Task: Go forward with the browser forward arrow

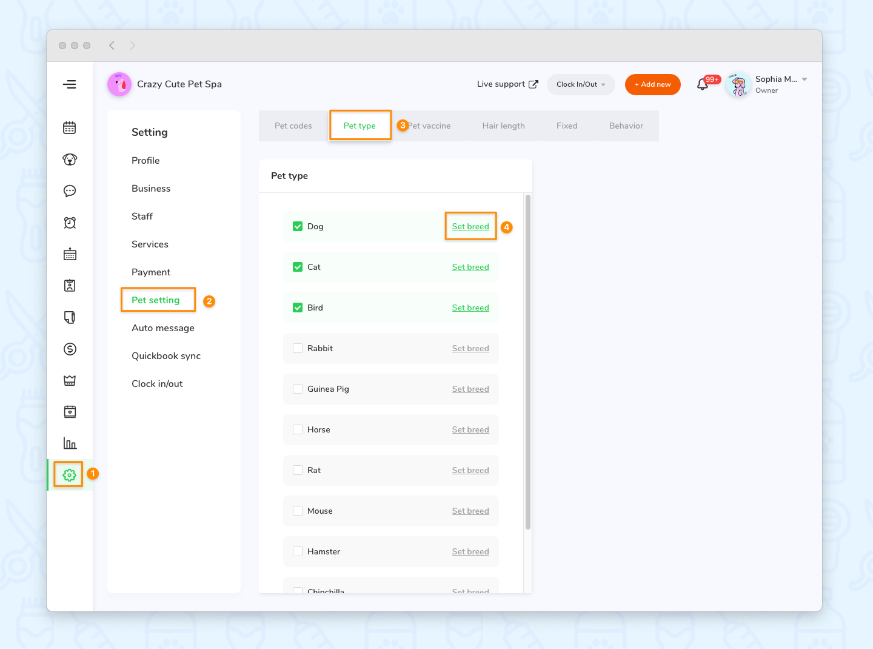Action: pos(133,45)
